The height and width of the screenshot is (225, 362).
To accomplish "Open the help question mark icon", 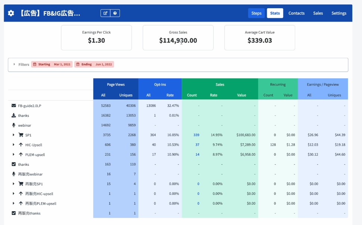I will point(115,13).
